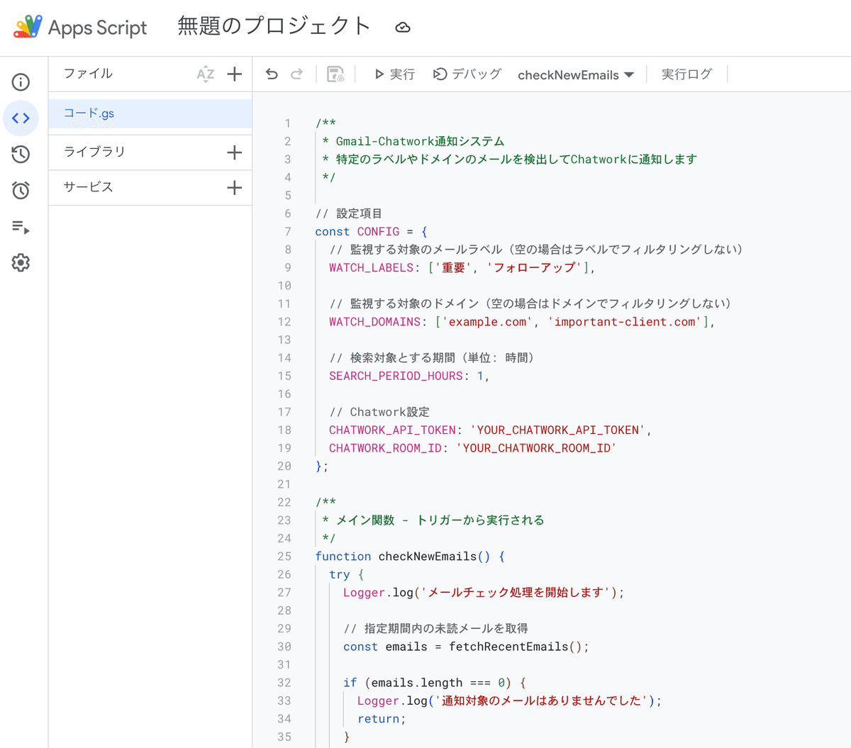Screen dimensions: 851x748
Task: Add a service with the サービス plus button
Action: tap(236, 188)
